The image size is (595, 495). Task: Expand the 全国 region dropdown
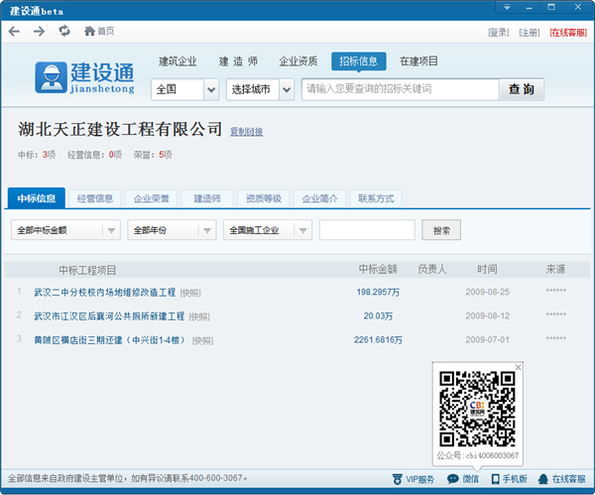point(210,89)
